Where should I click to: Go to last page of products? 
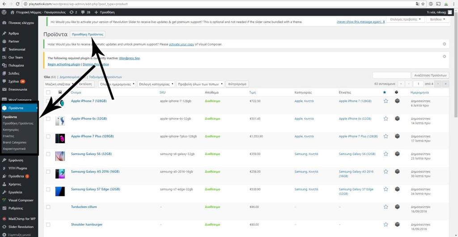tap(445, 84)
